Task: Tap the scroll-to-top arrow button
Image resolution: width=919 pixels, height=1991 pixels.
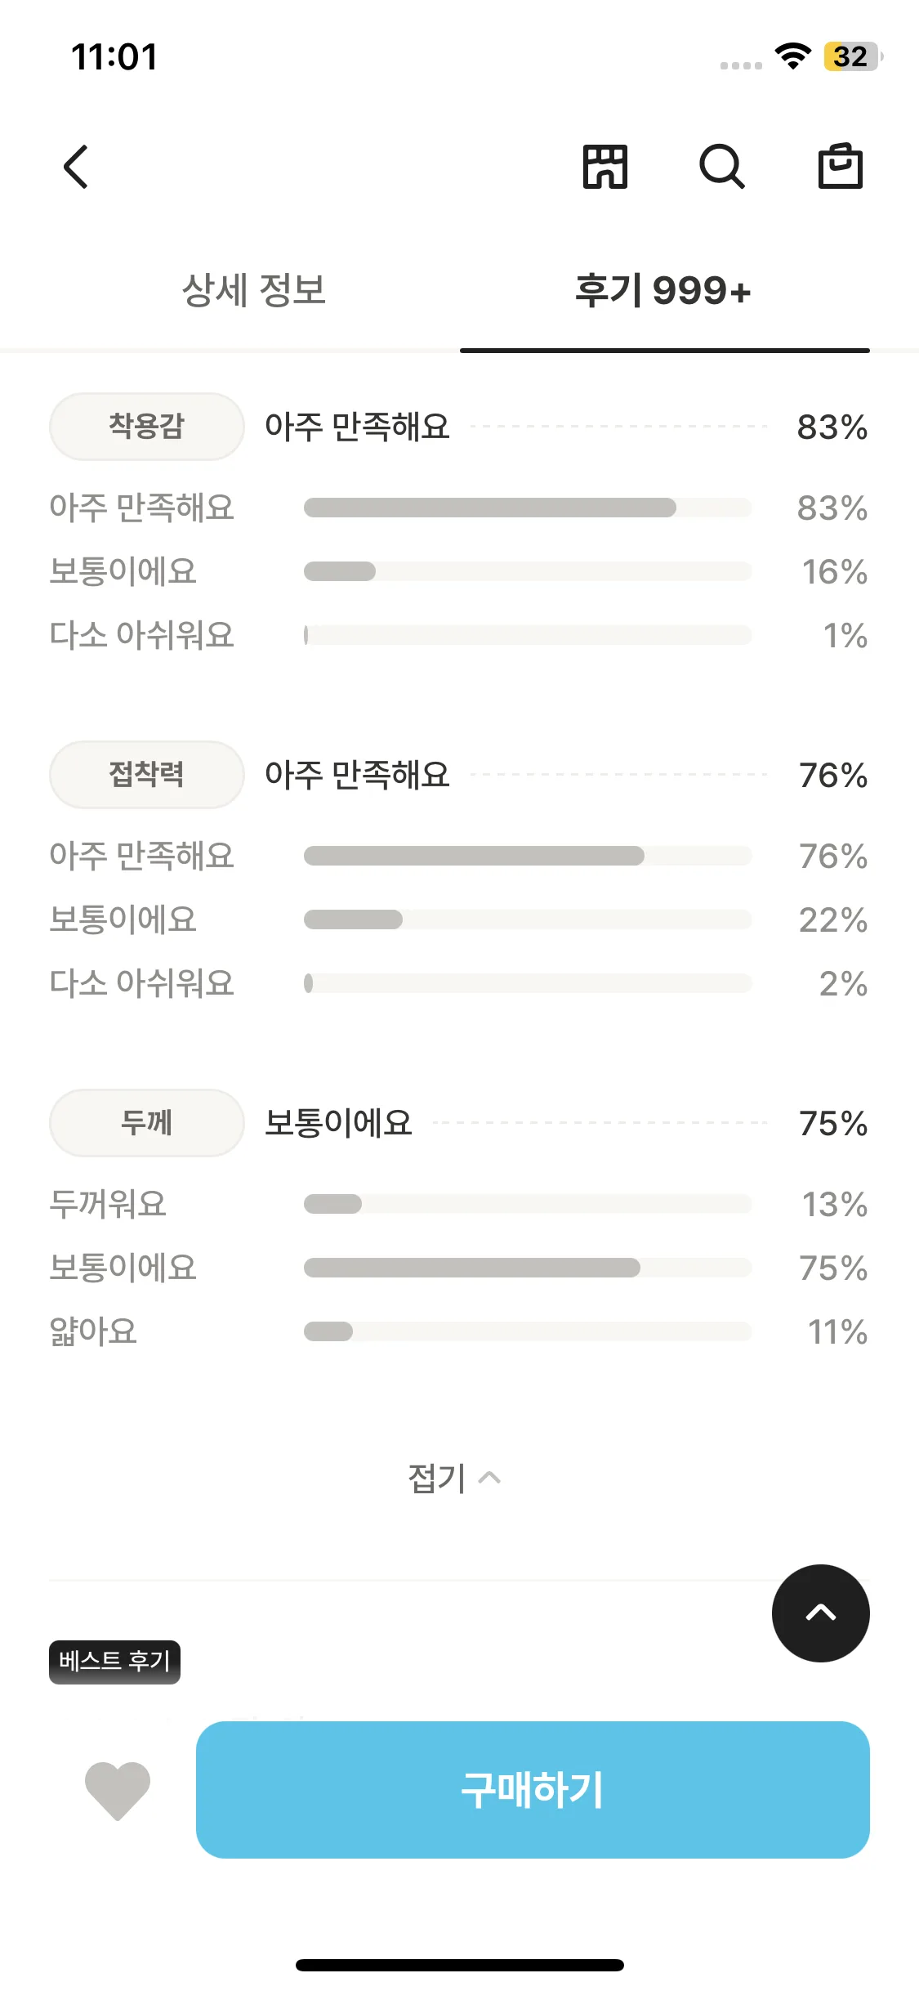Action: point(820,1613)
